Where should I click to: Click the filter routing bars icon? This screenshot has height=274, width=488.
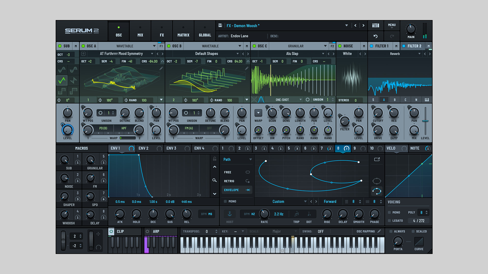click(x=427, y=100)
